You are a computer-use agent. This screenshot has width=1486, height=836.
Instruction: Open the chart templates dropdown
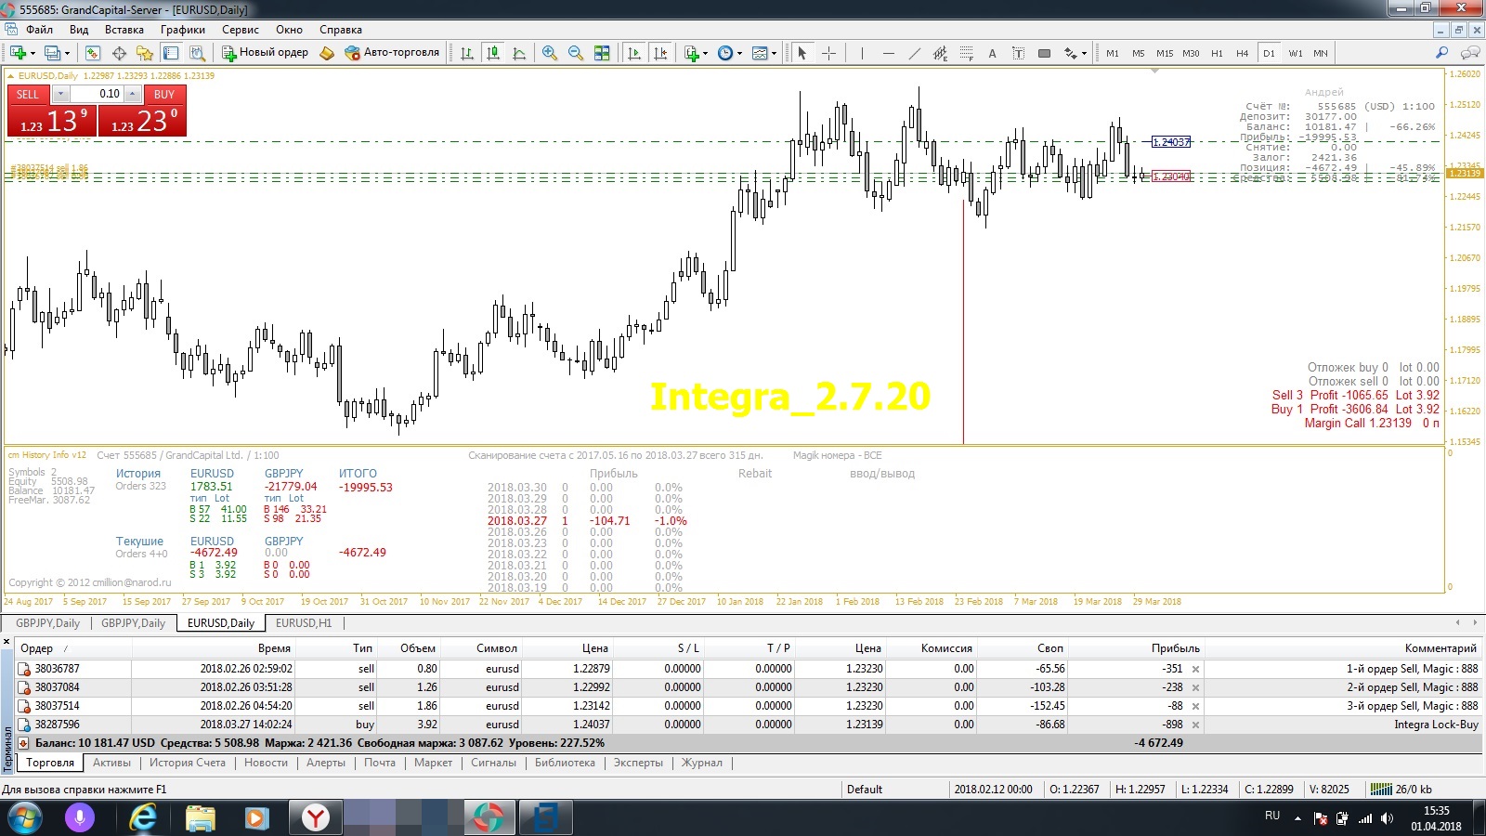click(764, 53)
